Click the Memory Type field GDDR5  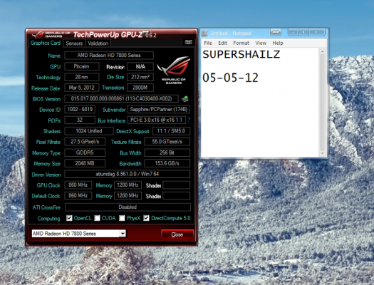click(85, 152)
